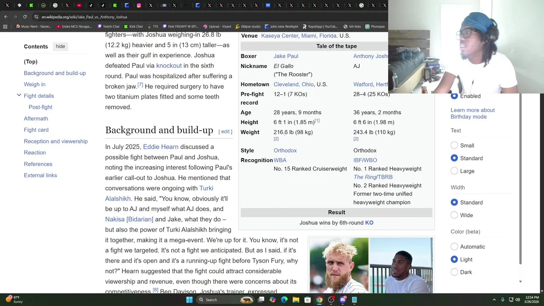Image resolution: width=544 pixels, height=306 pixels.
Task: Open the bih links bookmark
Action: [x=352, y=26]
